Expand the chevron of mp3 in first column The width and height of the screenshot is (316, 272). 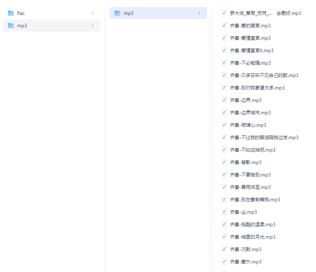pyautogui.click(x=93, y=26)
